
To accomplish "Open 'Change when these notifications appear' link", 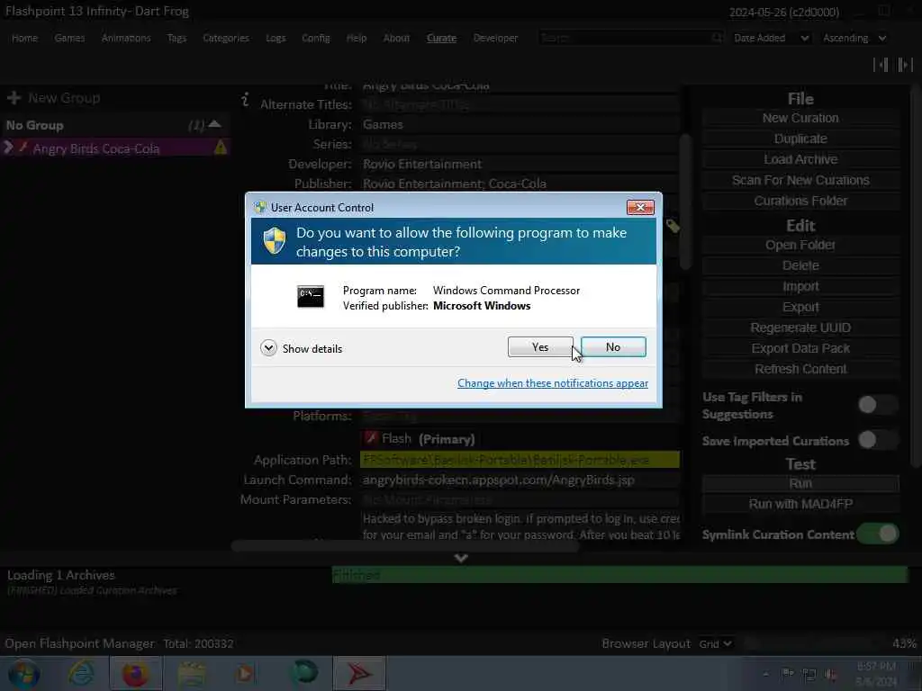I will (x=553, y=383).
